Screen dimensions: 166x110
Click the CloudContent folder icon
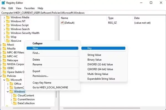pos(15,95)
